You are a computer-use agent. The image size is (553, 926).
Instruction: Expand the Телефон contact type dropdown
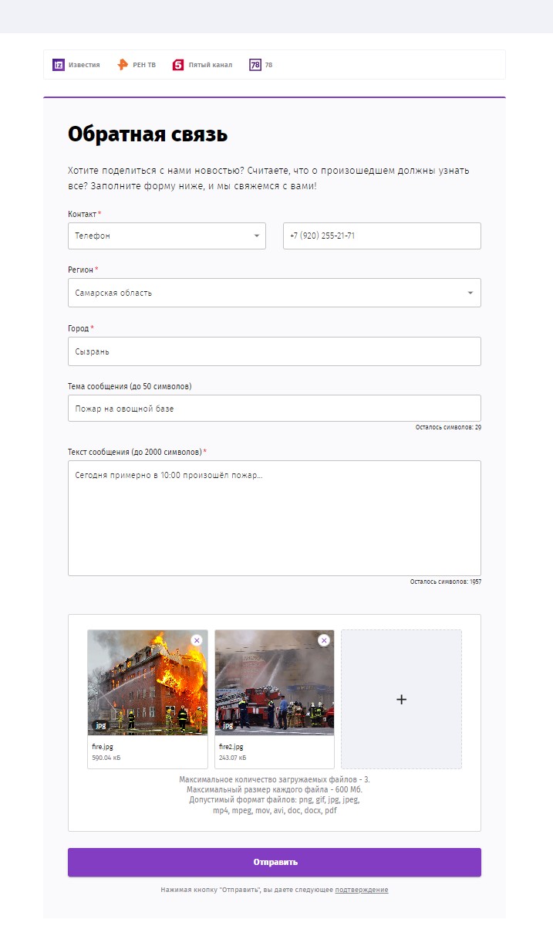click(167, 236)
